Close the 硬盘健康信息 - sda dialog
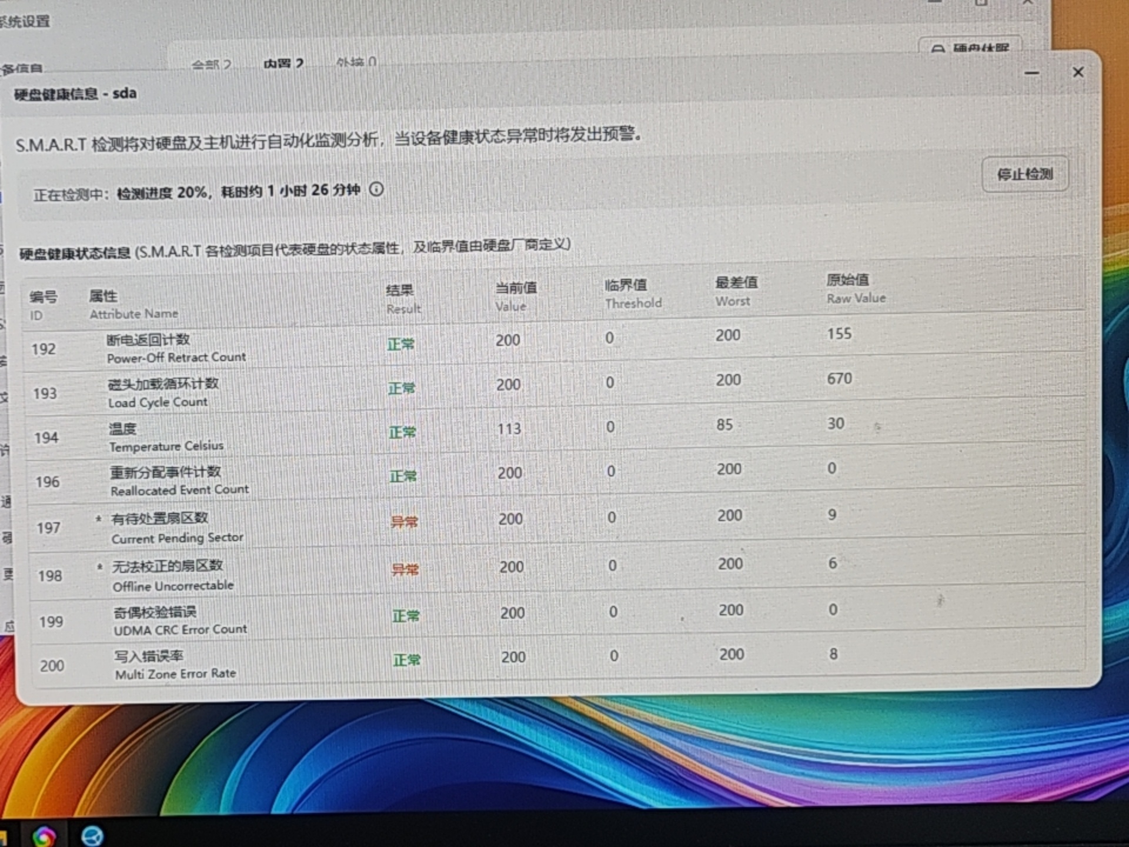1129x847 pixels. 1078,72
